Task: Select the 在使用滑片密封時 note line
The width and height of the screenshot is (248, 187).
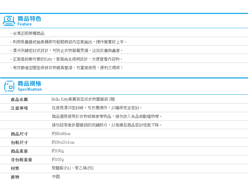Action: tap(97, 108)
